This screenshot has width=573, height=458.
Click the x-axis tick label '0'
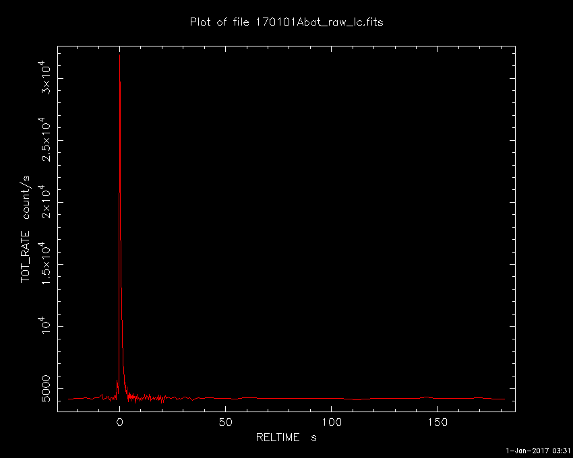[x=119, y=422]
